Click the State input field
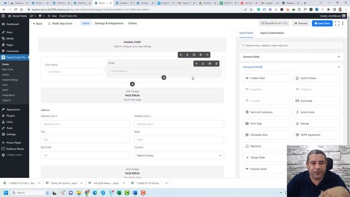Viewport: 350px width, 197px height. coord(179,140)
